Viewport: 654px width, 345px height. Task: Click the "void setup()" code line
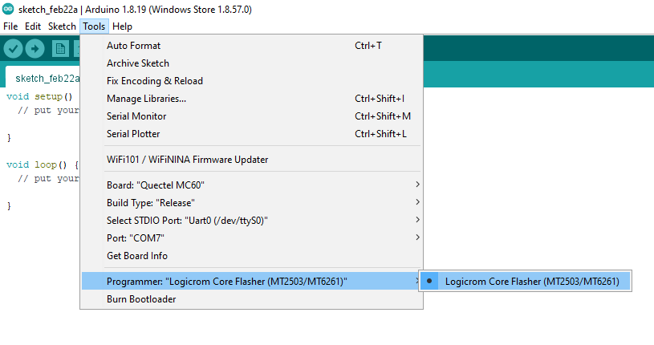(x=39, y=96)
